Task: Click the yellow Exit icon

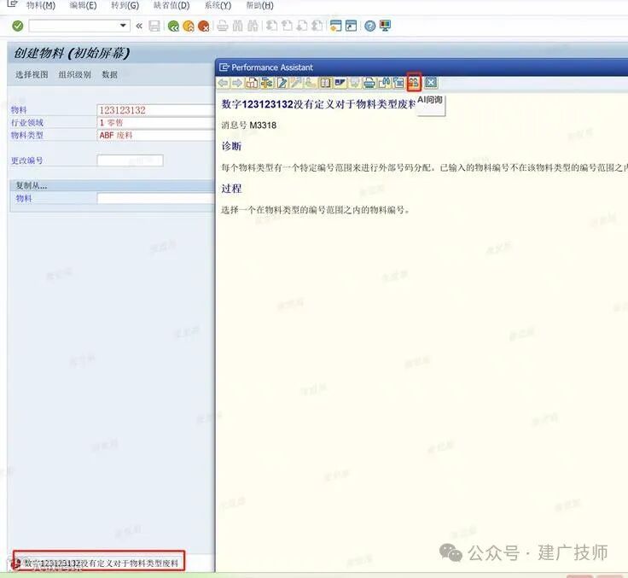Action: click(189, 26)
